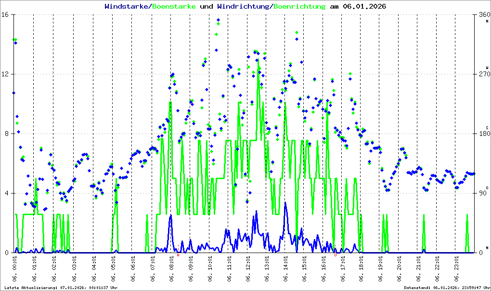
Task: Click the time label "06. 10:01"
Action: click(209, 269)
